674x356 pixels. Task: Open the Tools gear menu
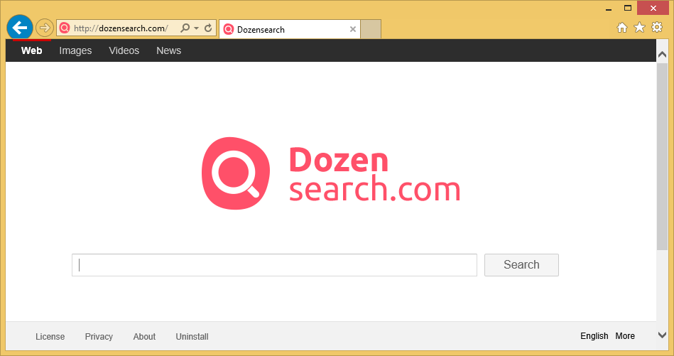(x=657, y=28)
